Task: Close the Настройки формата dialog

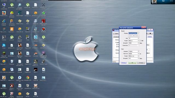Action: tap(144, 27)
